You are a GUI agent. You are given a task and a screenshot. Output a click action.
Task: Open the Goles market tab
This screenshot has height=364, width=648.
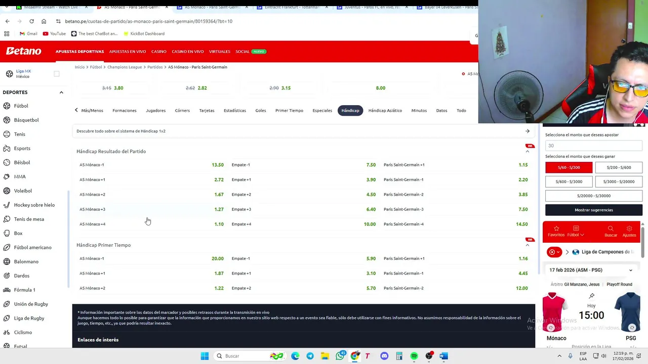[x=261, y=110]
